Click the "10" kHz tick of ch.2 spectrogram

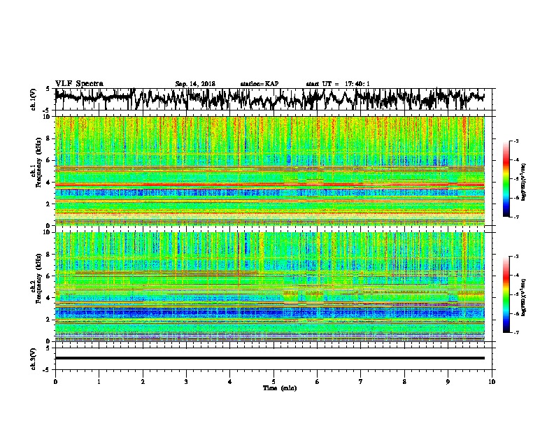point(47,232)
